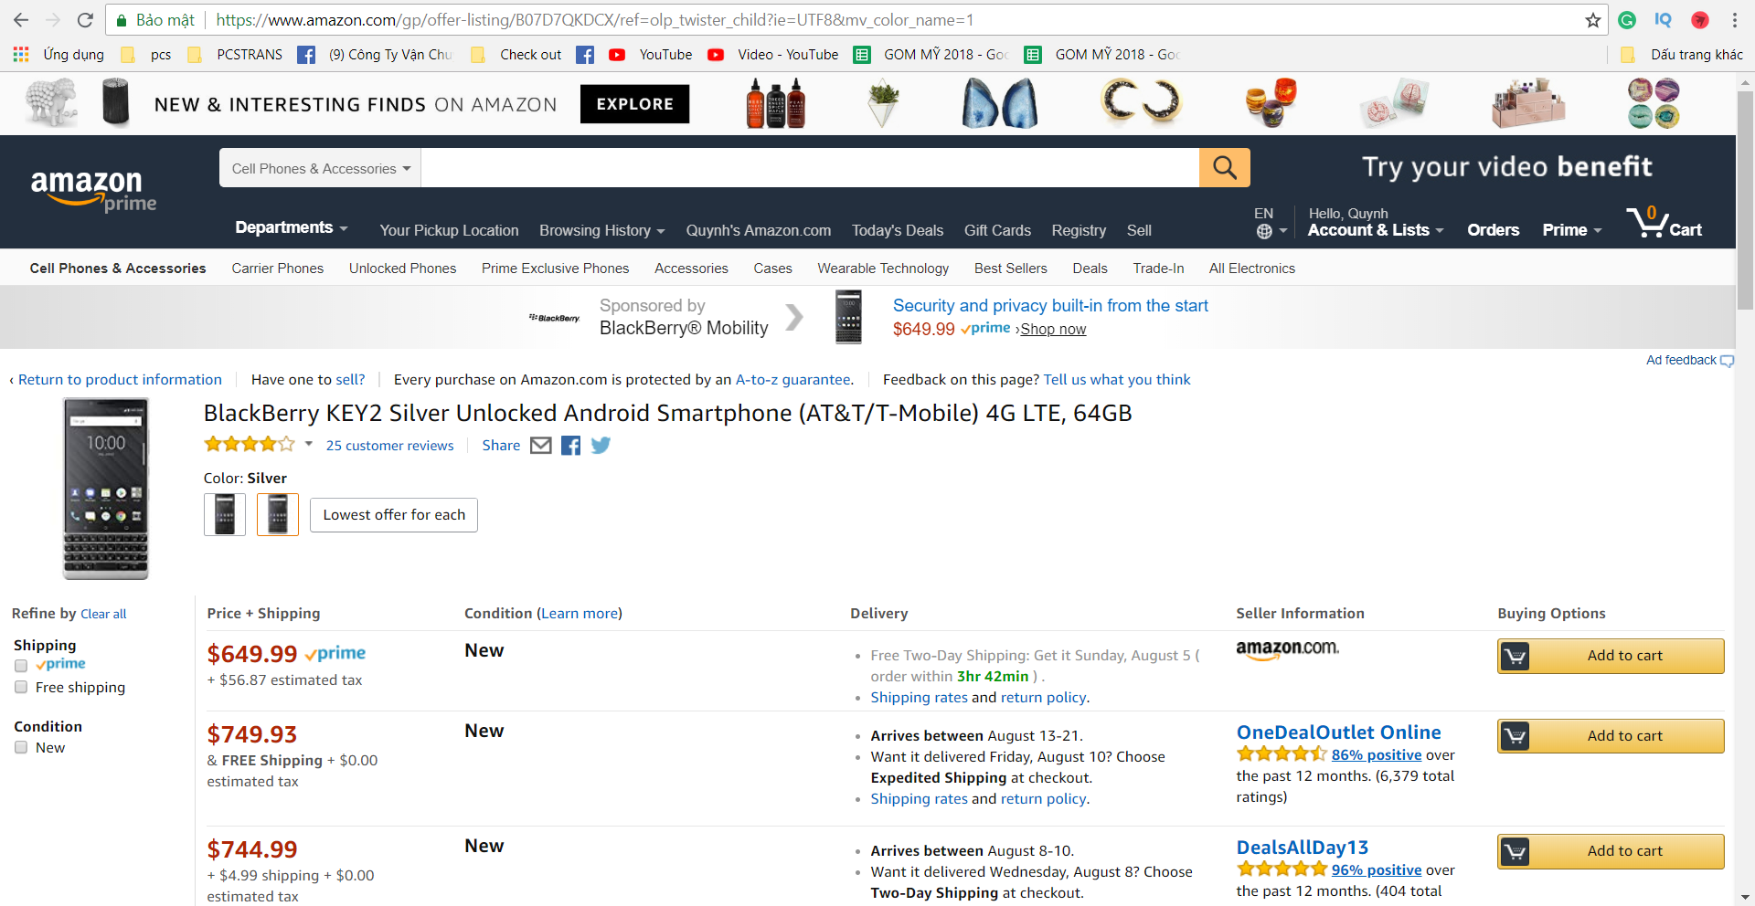The height and width of the screenshot is (906, 1755).
Task: Go to Unlocked Phones category
Action: click(x=402, y=269)
